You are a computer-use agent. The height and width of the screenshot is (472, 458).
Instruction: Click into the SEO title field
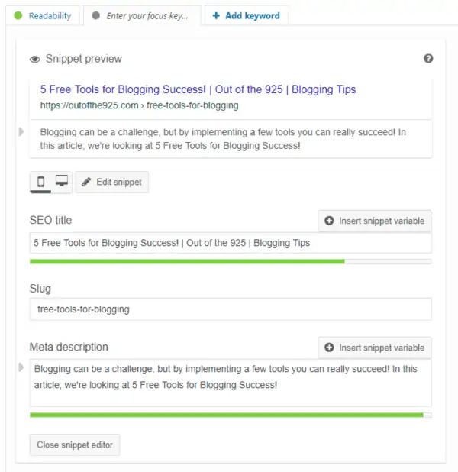coord(230,243)
